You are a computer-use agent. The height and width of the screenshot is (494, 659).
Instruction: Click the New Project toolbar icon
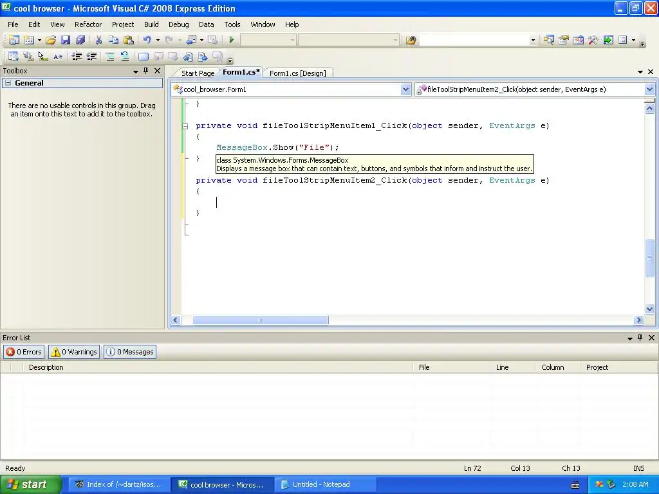point(14,40)
